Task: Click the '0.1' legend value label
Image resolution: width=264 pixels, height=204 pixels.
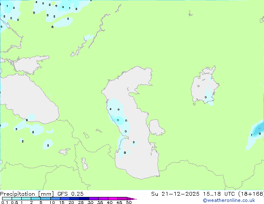Action: tap(5, 202)
